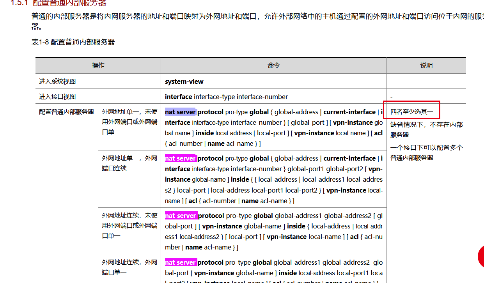The height and width of the screenshot is (283, 484).
Task: Click the table caption '表1-8 配置普通内部服务器'
Action: point(73,42)
